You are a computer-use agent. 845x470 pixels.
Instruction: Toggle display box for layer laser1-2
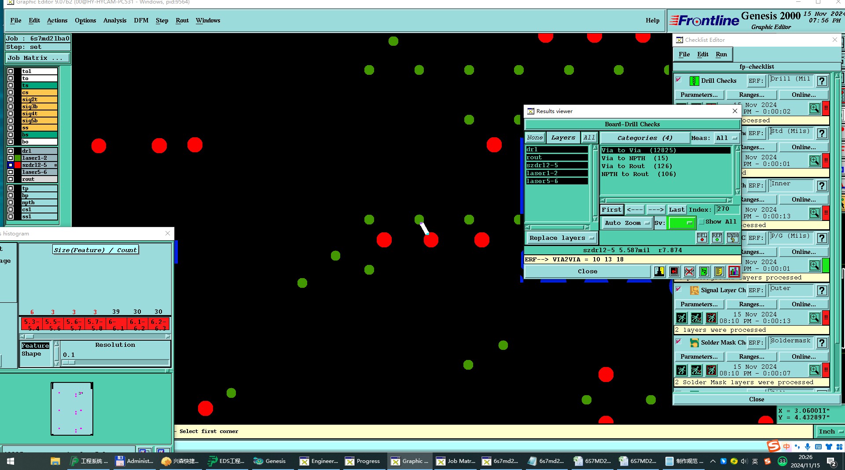tap(11, 158)
